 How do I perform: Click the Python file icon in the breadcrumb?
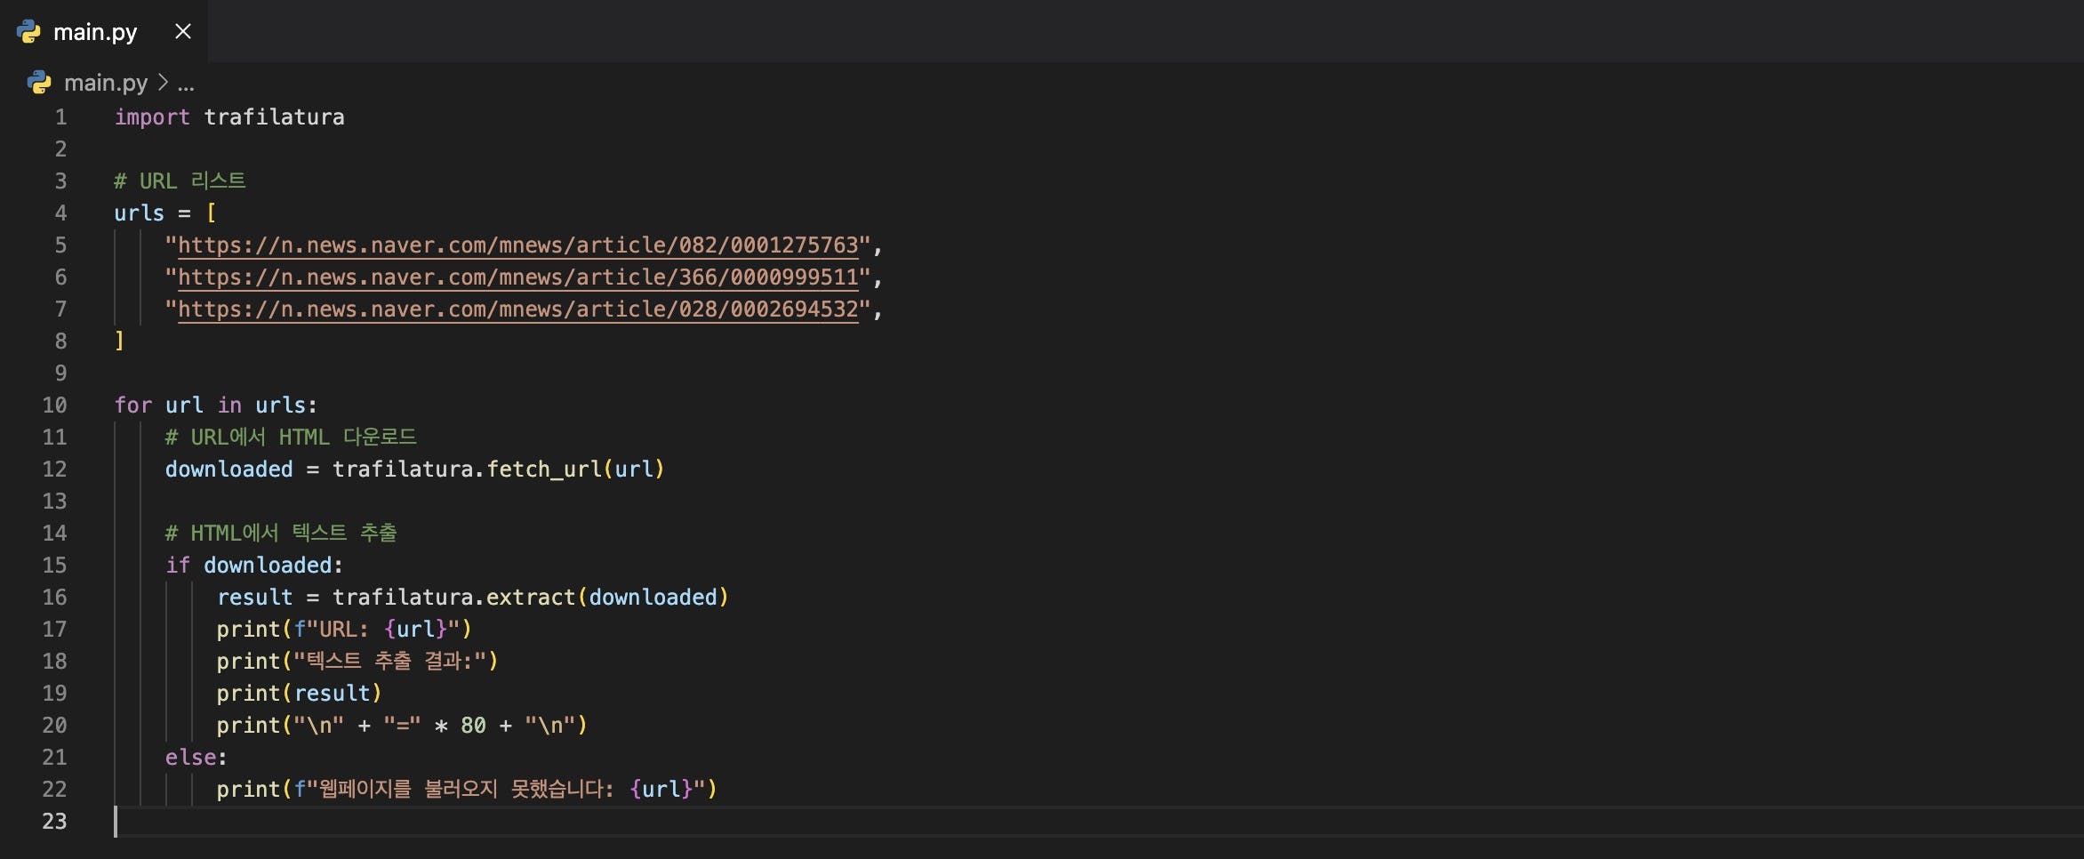tap(39, 83)
